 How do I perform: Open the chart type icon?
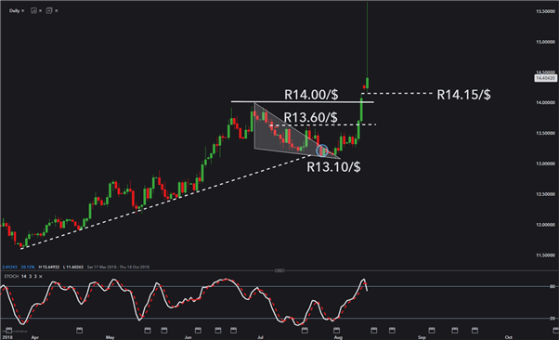(33, 11)
